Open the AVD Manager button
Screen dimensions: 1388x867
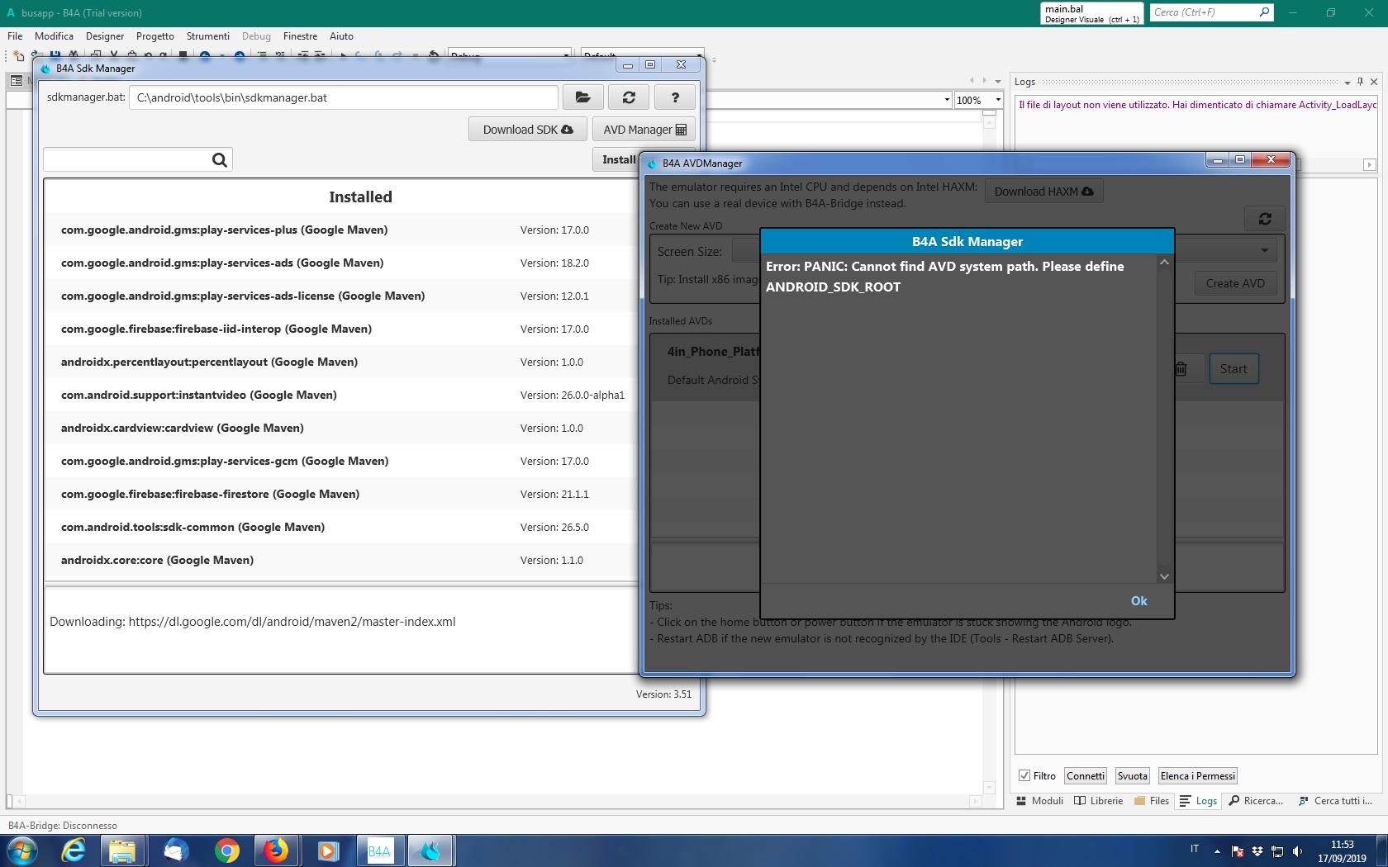(x=644, y=130)
